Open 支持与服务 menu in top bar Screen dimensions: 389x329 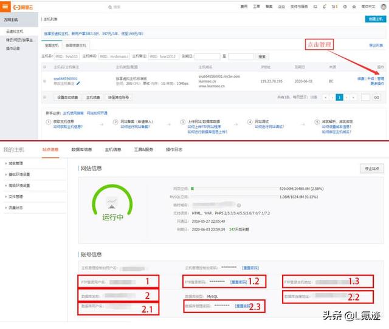click(299, 7)
